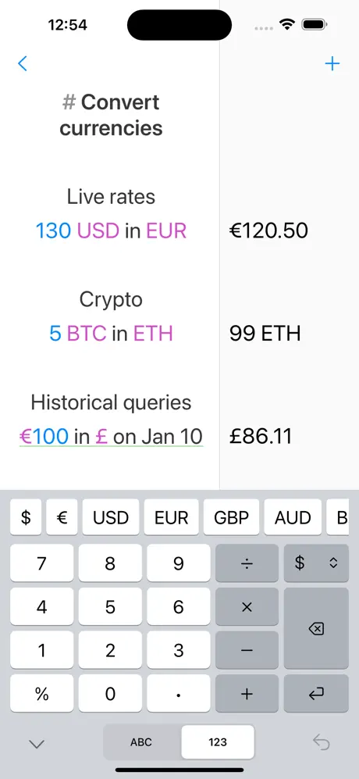Open the dollar currency picker key

click(316, 563)
